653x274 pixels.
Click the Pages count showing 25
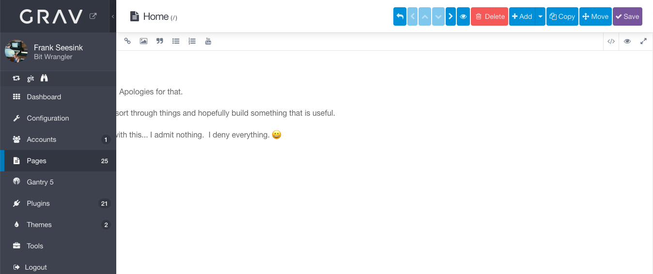pyautogui.click(x=105, y=161)
